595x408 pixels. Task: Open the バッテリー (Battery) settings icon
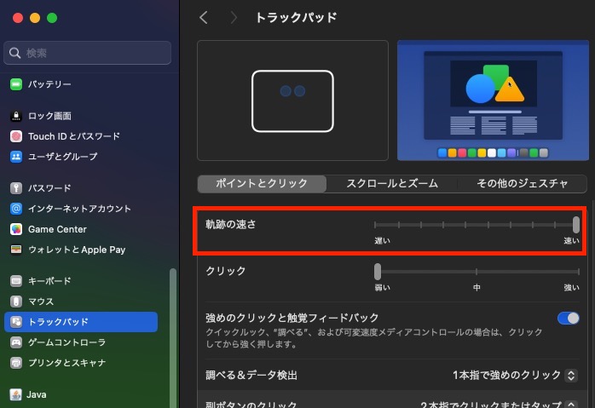pos(15,84)
